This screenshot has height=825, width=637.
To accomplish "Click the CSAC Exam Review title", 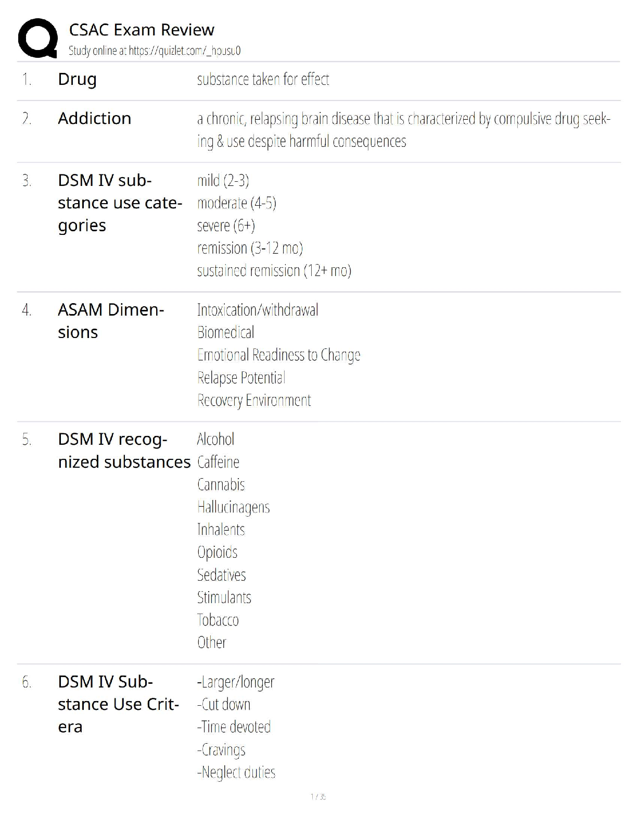I will point(142,30).
